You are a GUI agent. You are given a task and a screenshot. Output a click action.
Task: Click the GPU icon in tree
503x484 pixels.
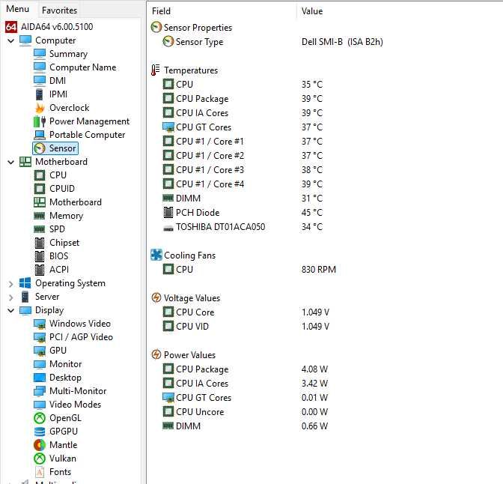click(40, 351)
